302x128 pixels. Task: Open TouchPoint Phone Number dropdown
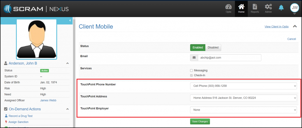click(x=243, y=86)
